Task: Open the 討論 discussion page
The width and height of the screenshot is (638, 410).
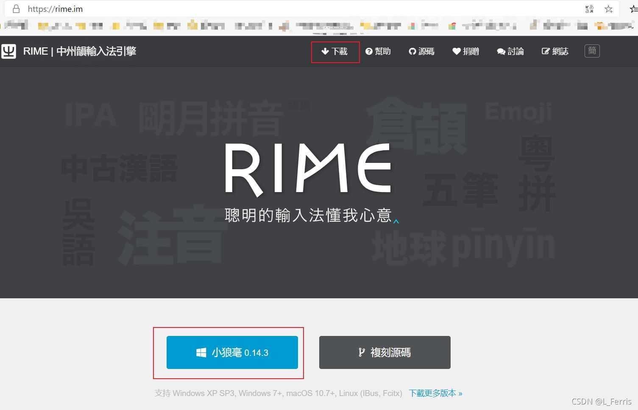Action: point(510,52)
